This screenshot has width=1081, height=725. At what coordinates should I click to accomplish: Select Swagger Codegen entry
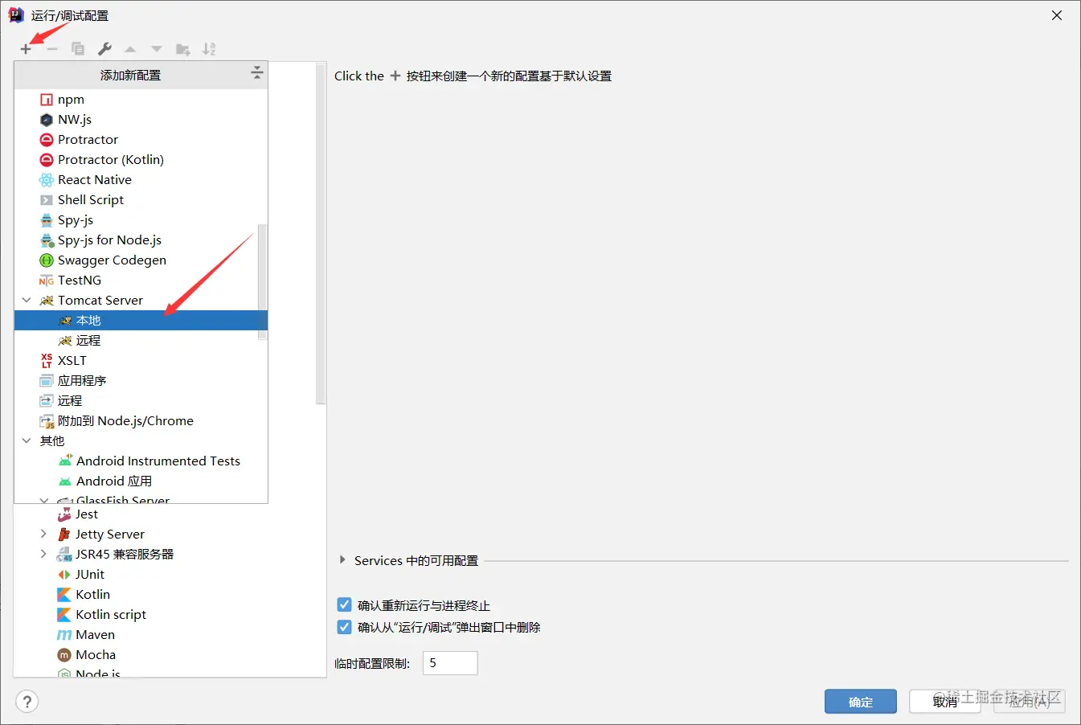point(141,260)
